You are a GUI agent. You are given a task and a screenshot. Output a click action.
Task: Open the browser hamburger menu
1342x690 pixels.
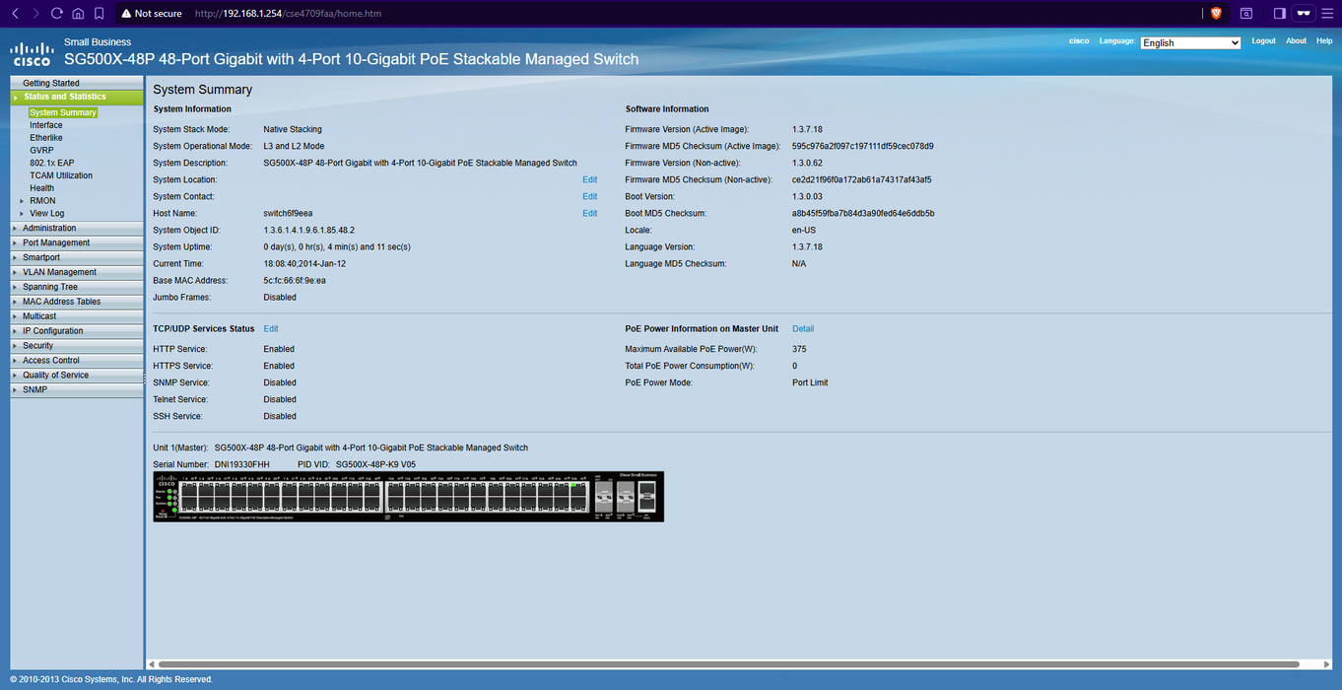1328,14
